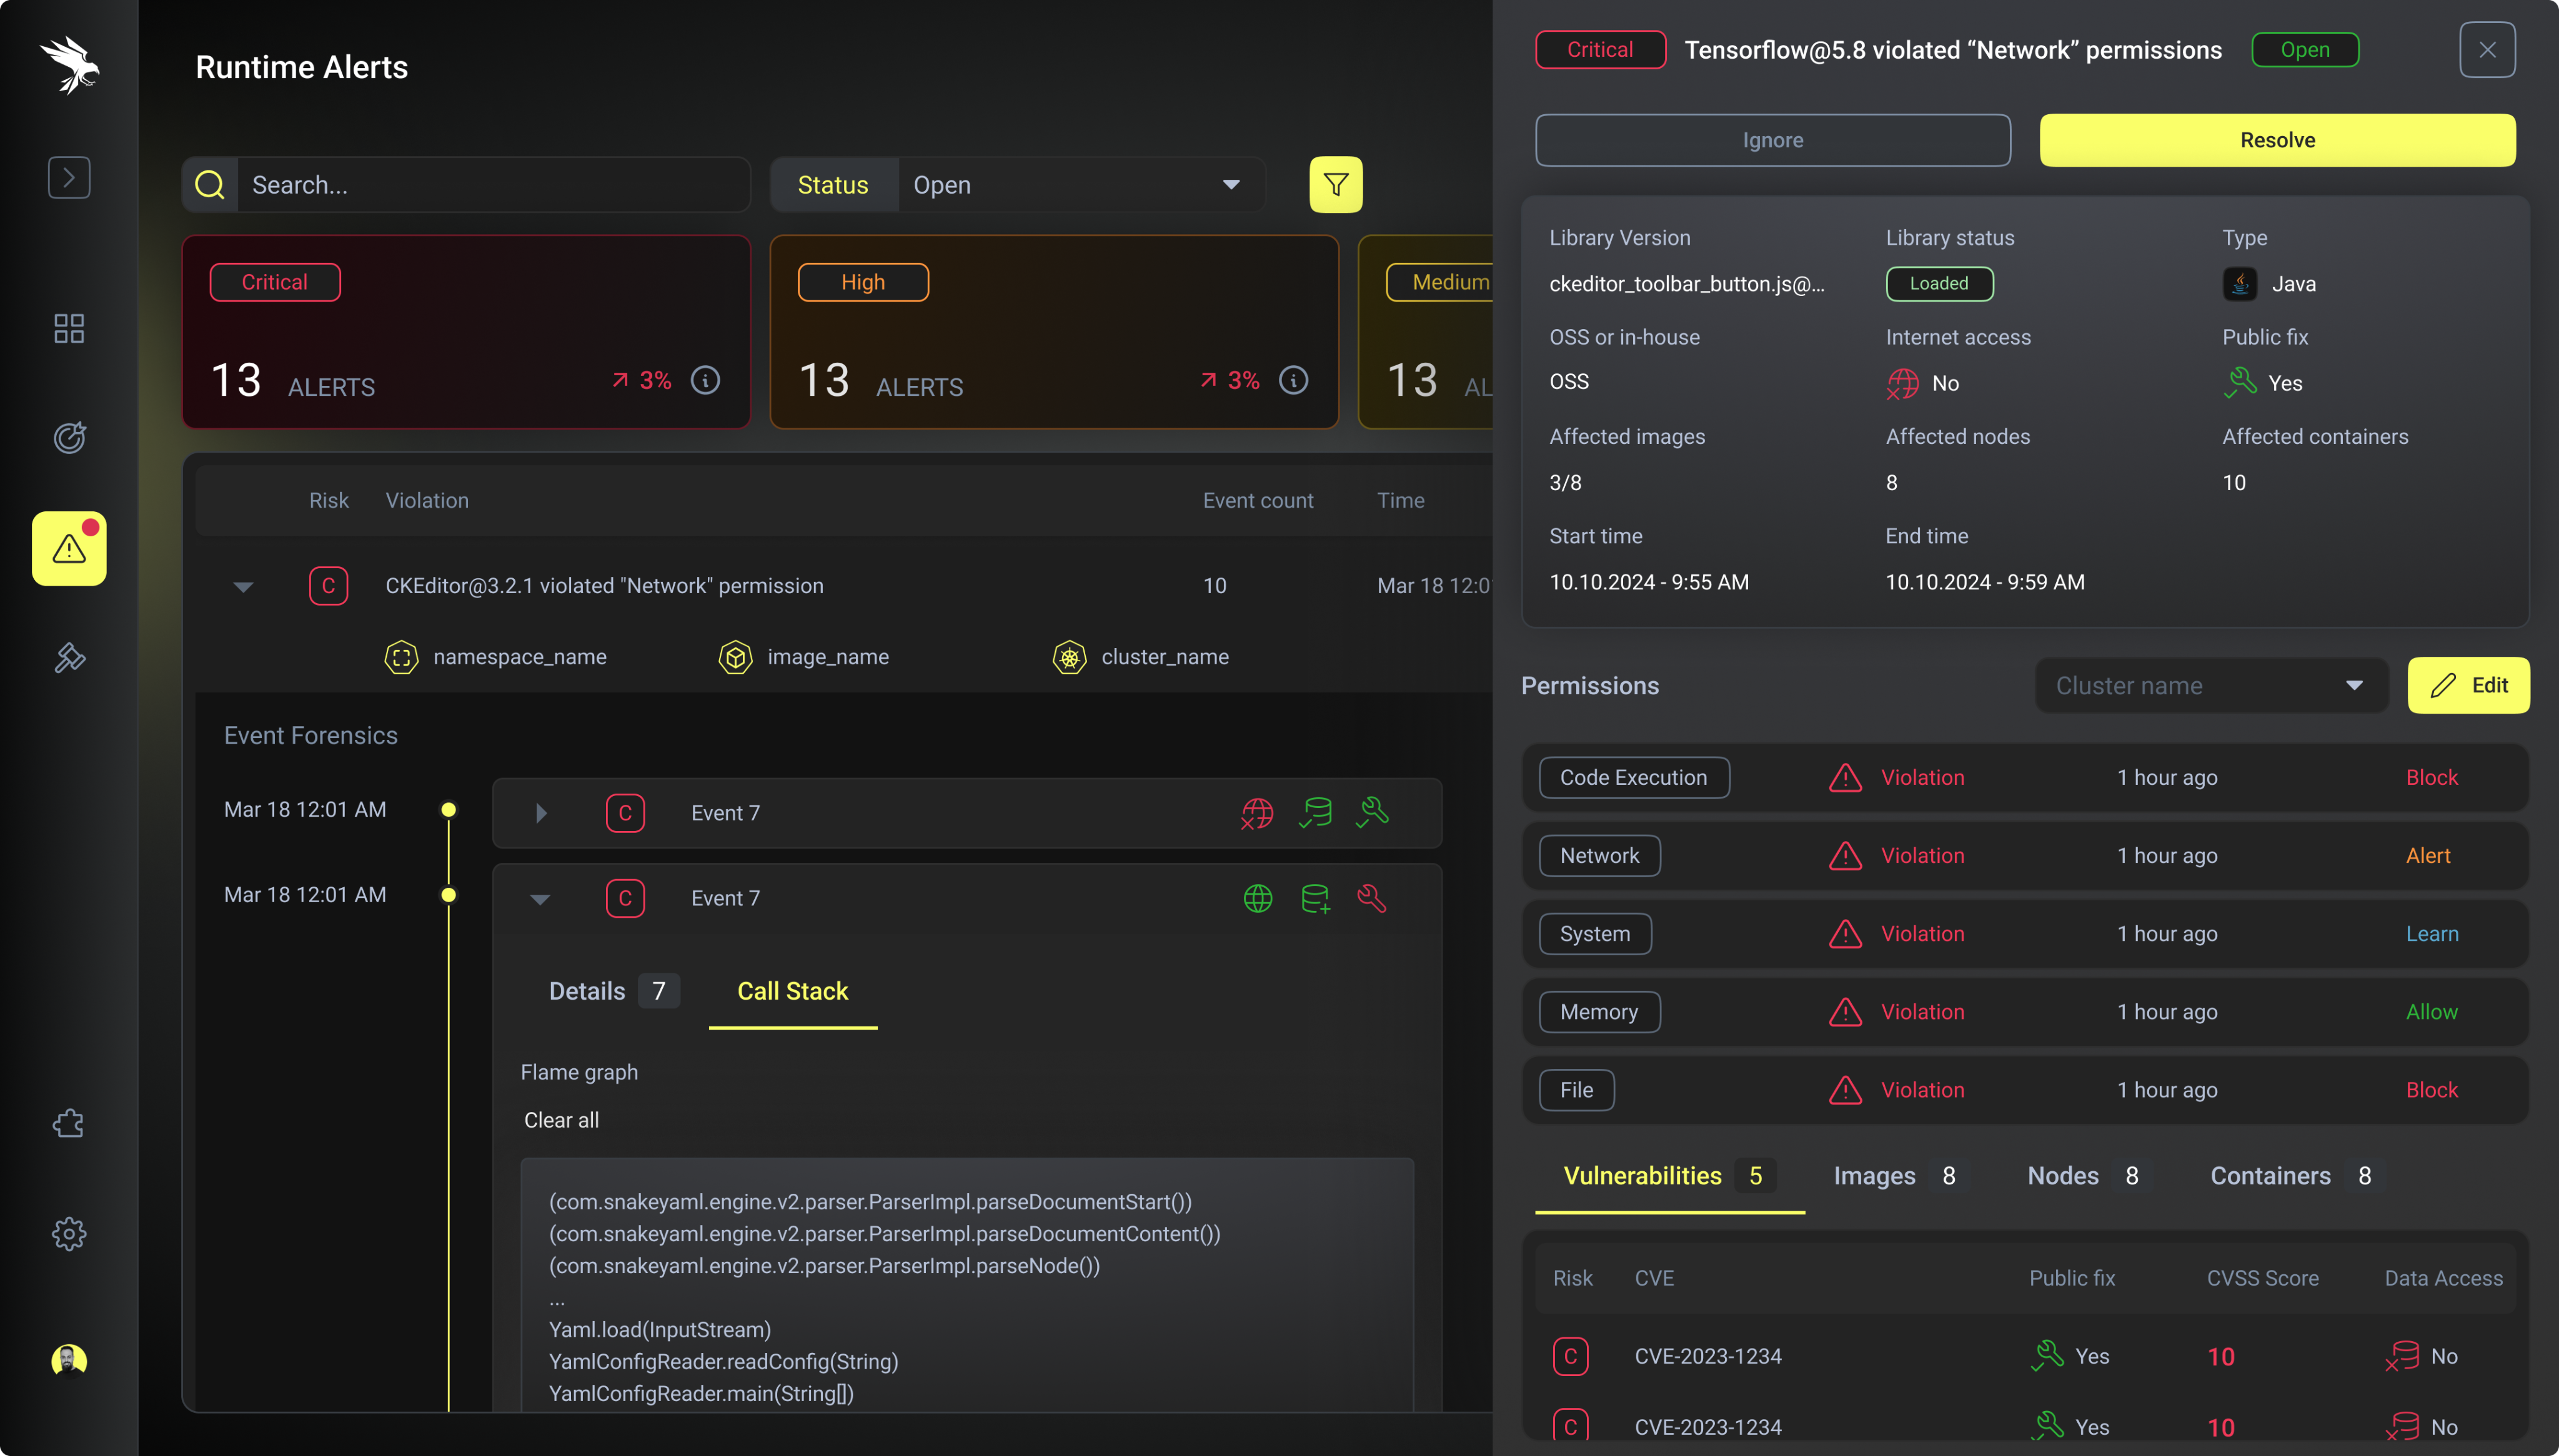This screenshot has height=1456, width=2559.
Task: Select the second timeline marker dot
Action: coord(448,895)
